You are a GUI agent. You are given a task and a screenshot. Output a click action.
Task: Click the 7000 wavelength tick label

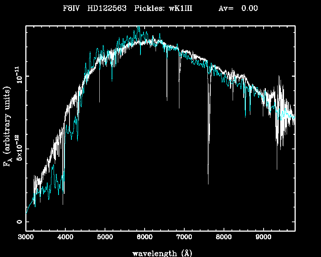click(184, 238)
